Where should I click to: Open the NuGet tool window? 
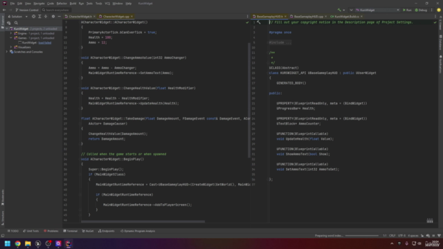(x=88, y=231)
